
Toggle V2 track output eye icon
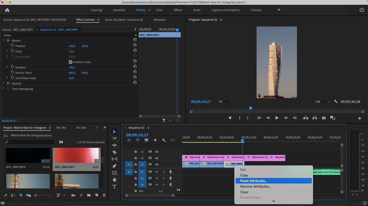pyautogui.click(x=157, y=158)
